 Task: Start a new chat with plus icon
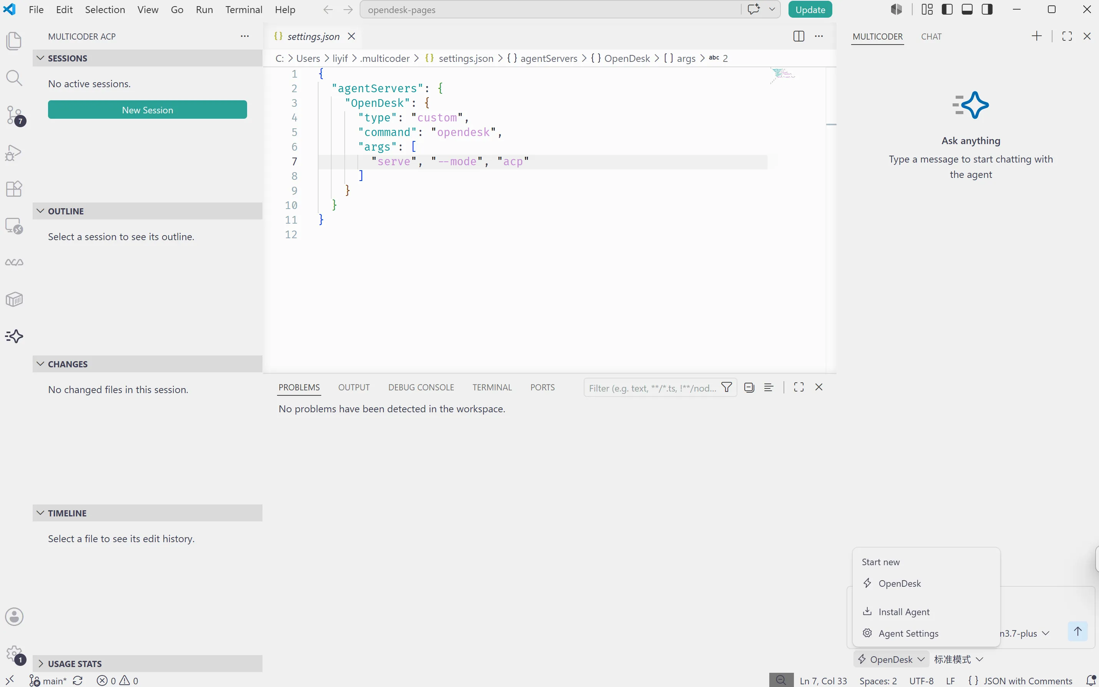point(1037,37)
